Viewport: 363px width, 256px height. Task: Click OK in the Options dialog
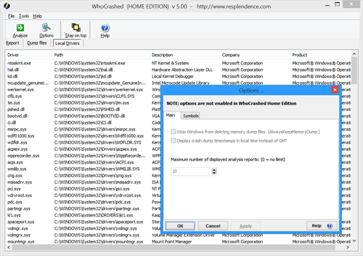point(180,226)
